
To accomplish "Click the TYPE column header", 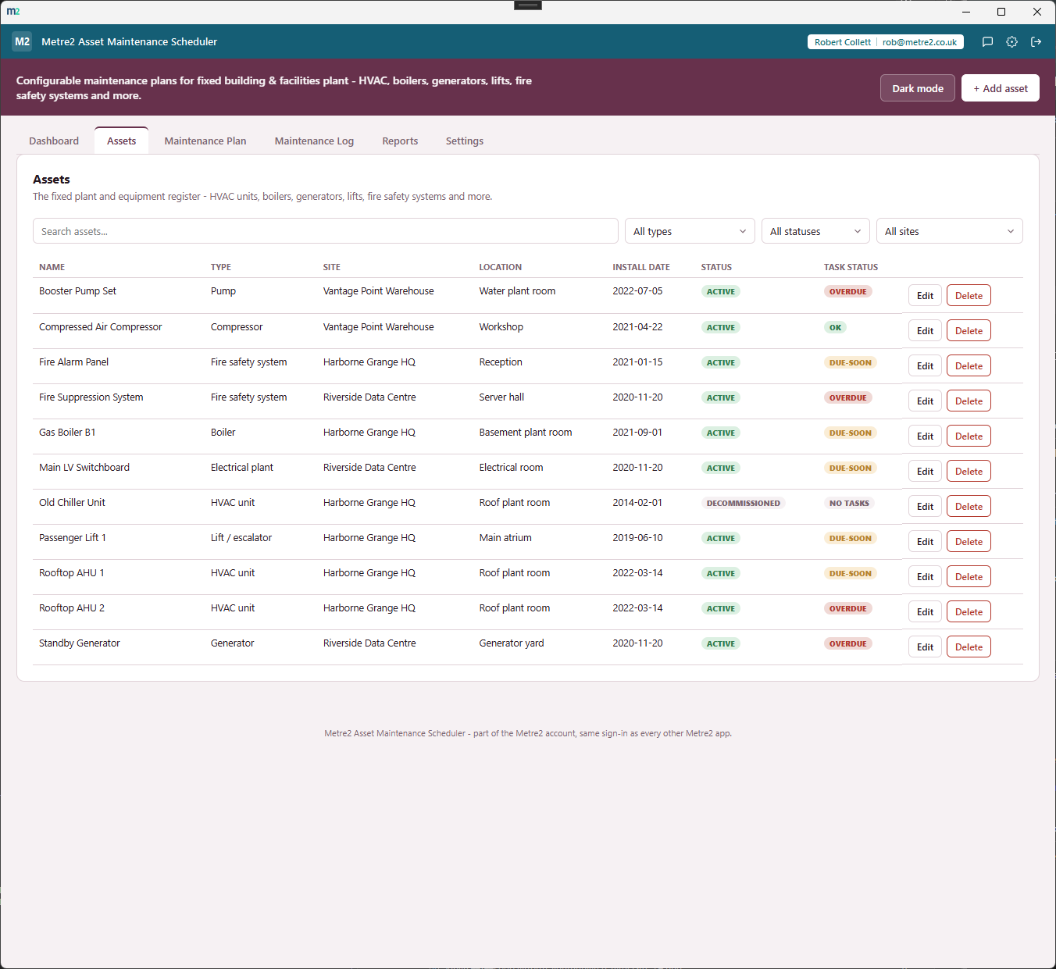I will click(x=221, y=267).
